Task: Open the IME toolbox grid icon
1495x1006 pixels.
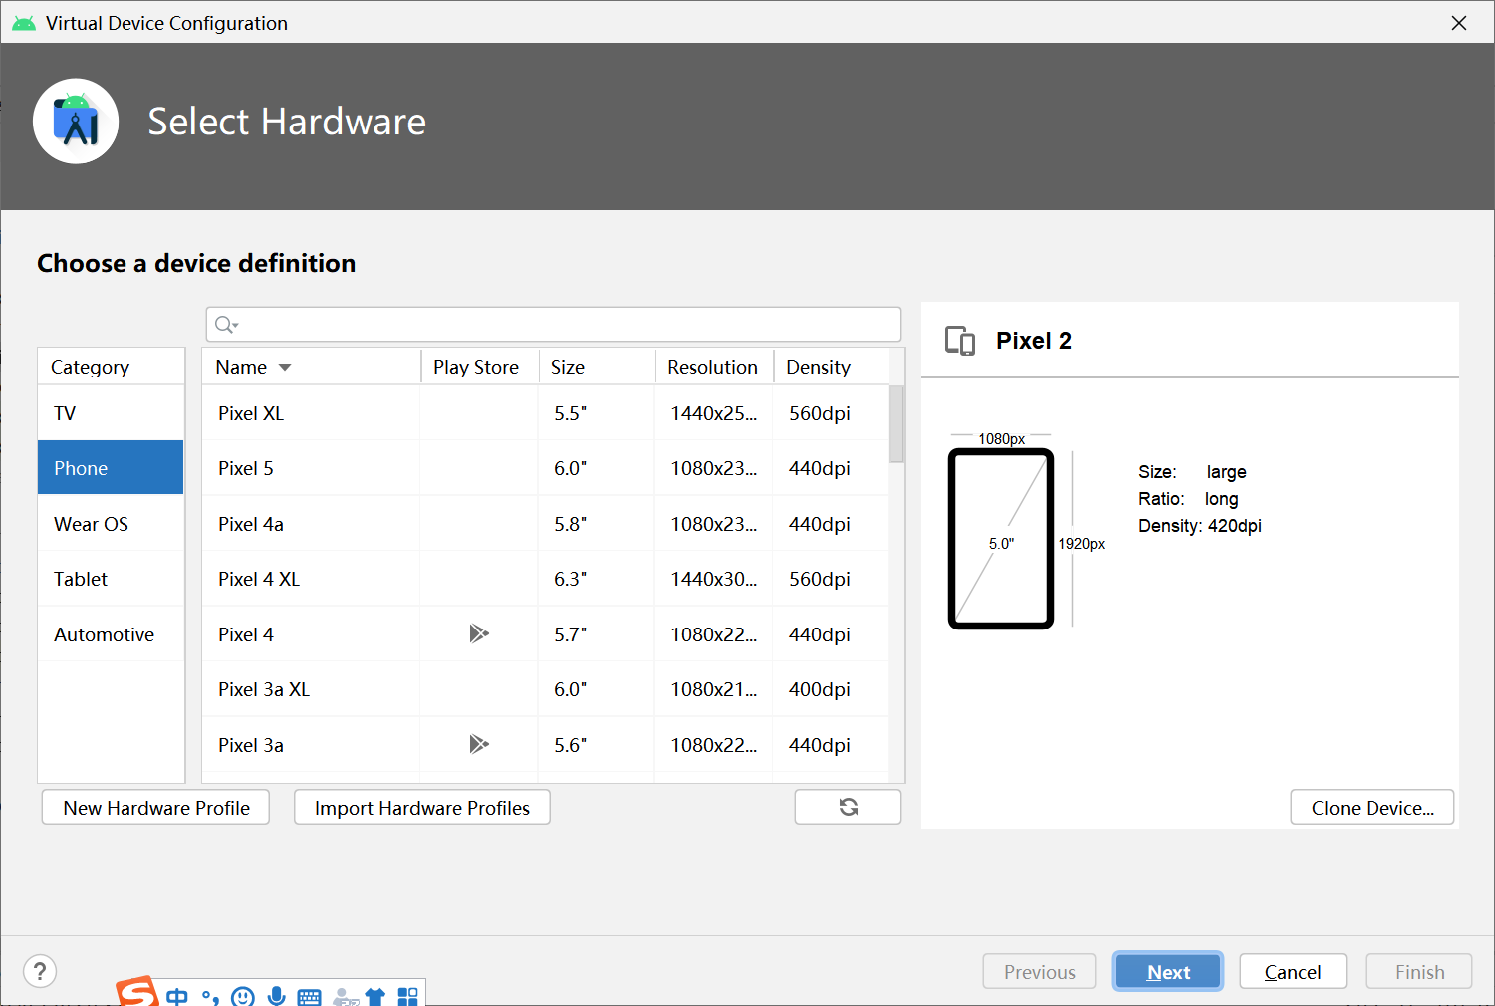Action: click(x=408, y=996)
